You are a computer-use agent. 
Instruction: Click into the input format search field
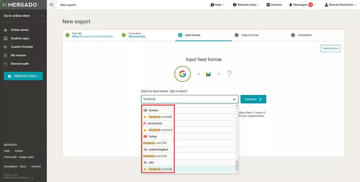click(x=187, y=99)
